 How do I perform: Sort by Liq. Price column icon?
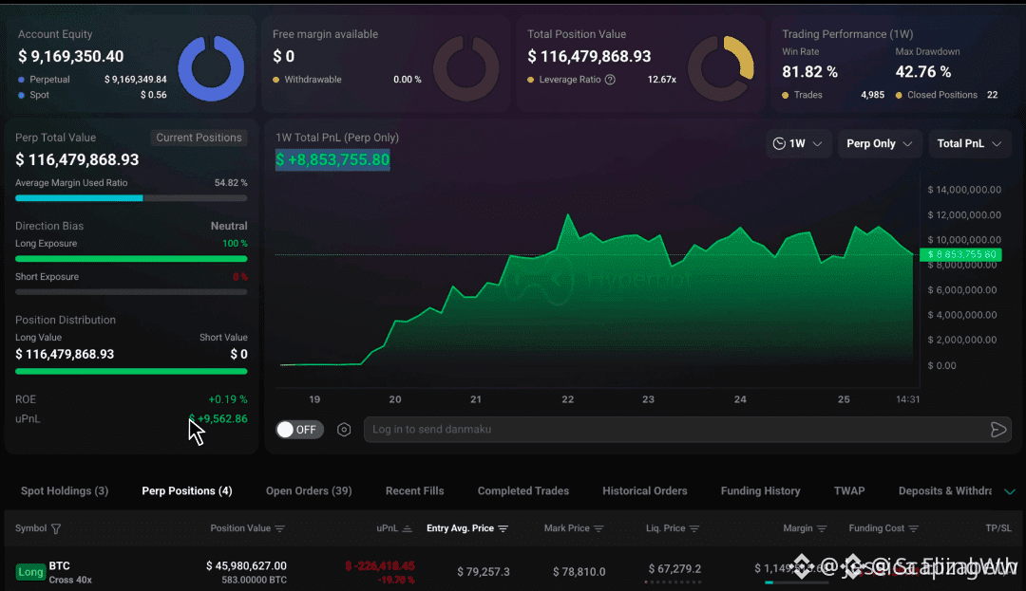click(694, 529)
